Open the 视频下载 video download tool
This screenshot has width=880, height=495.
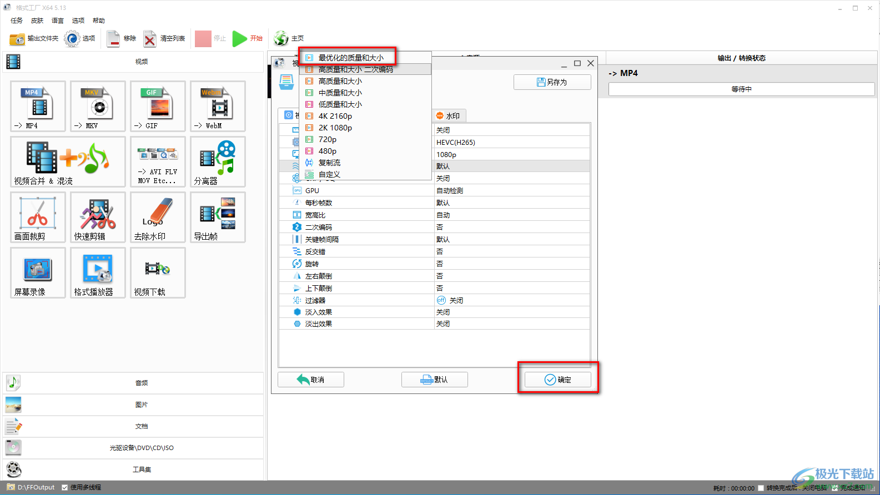[158, 272]
